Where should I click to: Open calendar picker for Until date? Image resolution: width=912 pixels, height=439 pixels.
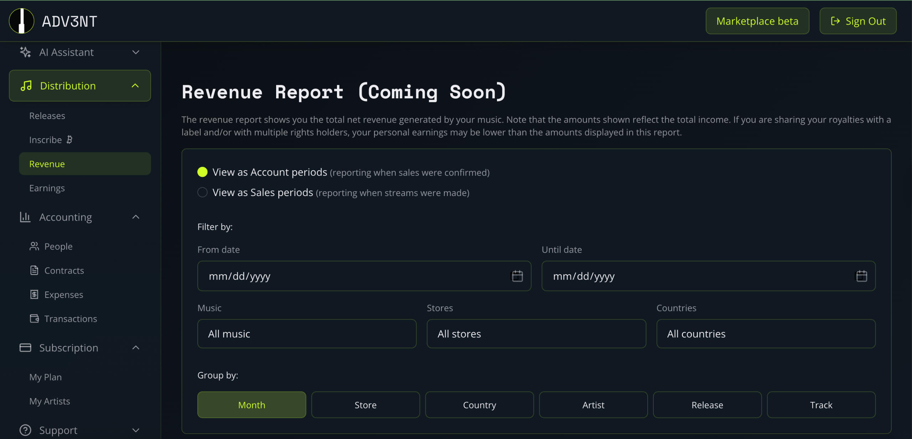pyautogui.click(x=861, y=276)
